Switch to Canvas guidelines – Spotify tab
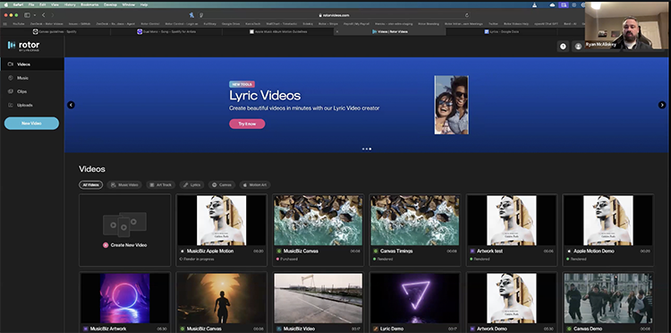 (x=55, y=31)
